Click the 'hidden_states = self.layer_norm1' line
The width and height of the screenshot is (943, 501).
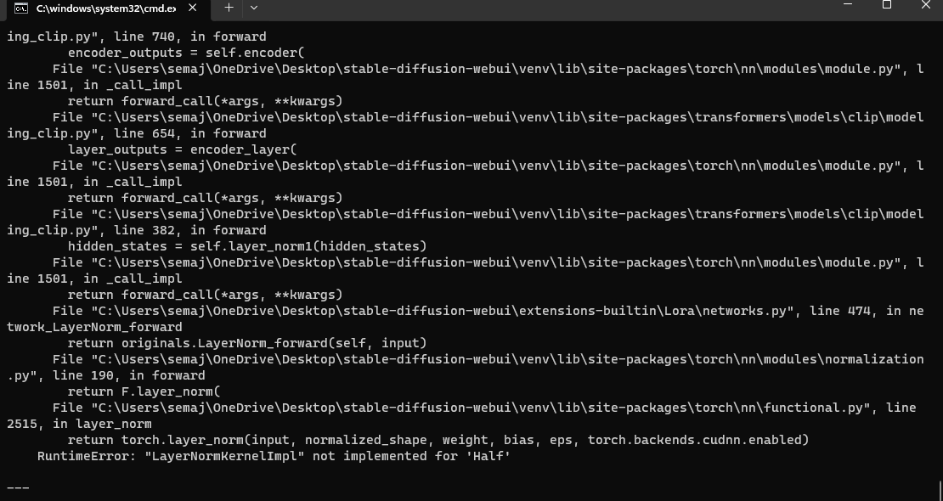click(246, 246)
